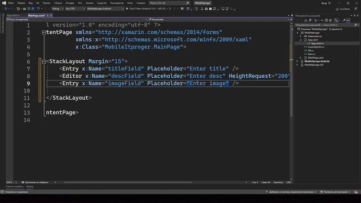
Task: Collapse the StackLayout element on line 6
Action: pos(44,61)
